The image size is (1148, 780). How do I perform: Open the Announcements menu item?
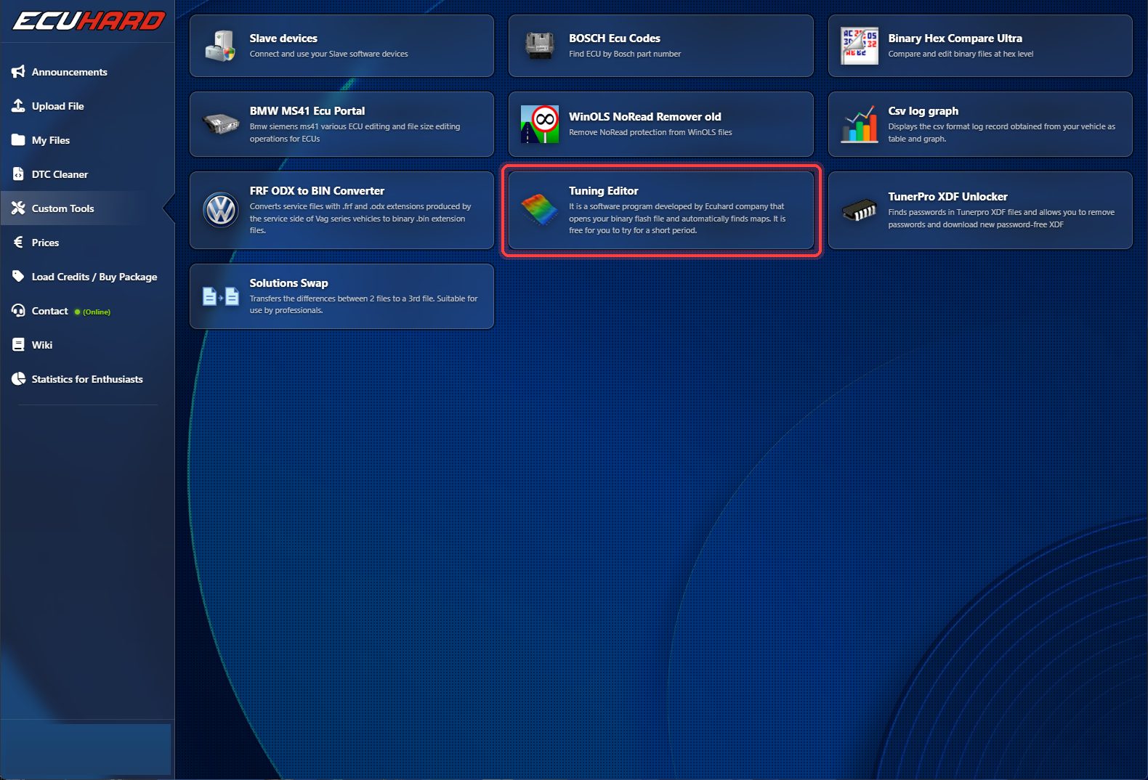(x=88, y=72)
